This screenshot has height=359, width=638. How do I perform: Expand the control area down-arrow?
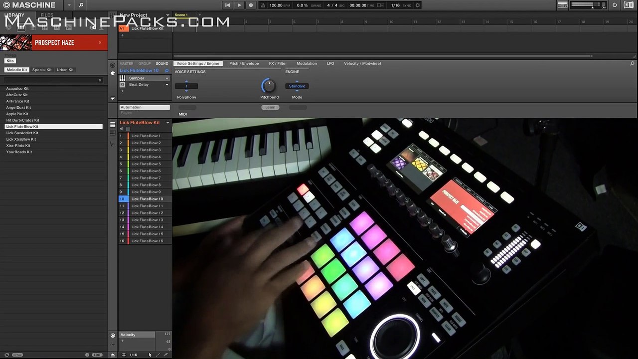point(113,98)
